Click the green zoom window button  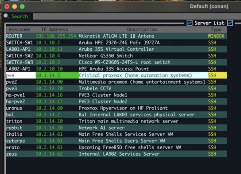click(x=22, y=7)
